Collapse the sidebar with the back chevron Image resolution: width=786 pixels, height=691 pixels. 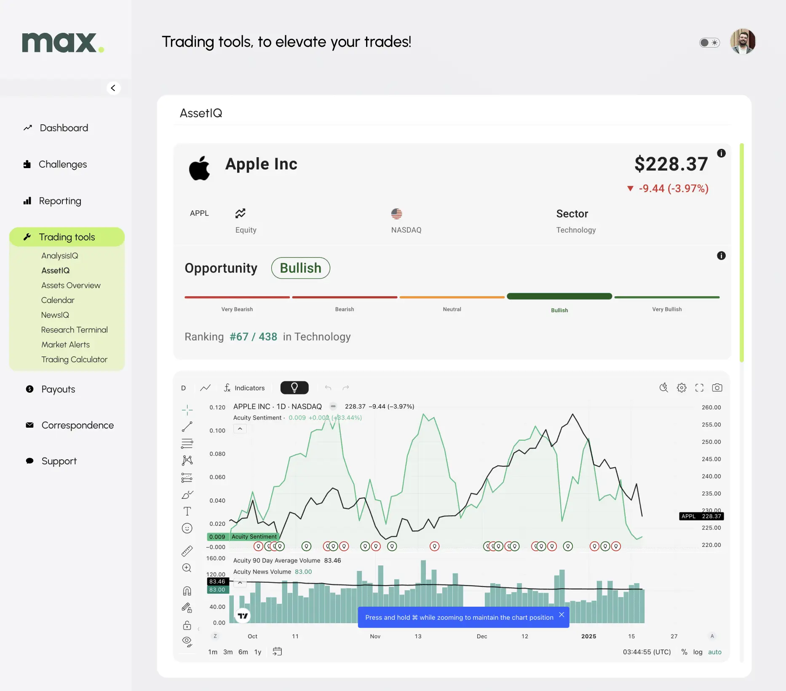[113, 88]
